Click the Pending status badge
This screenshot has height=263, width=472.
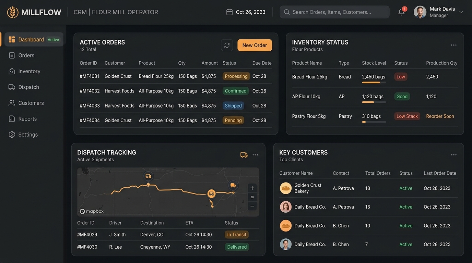tap(233, 120)
